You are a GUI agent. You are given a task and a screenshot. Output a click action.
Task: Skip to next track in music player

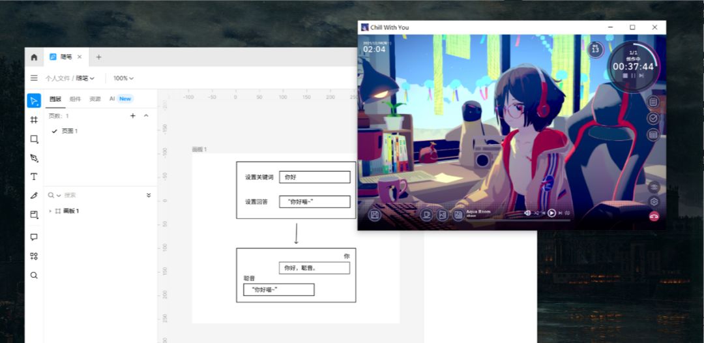point(561,213)
